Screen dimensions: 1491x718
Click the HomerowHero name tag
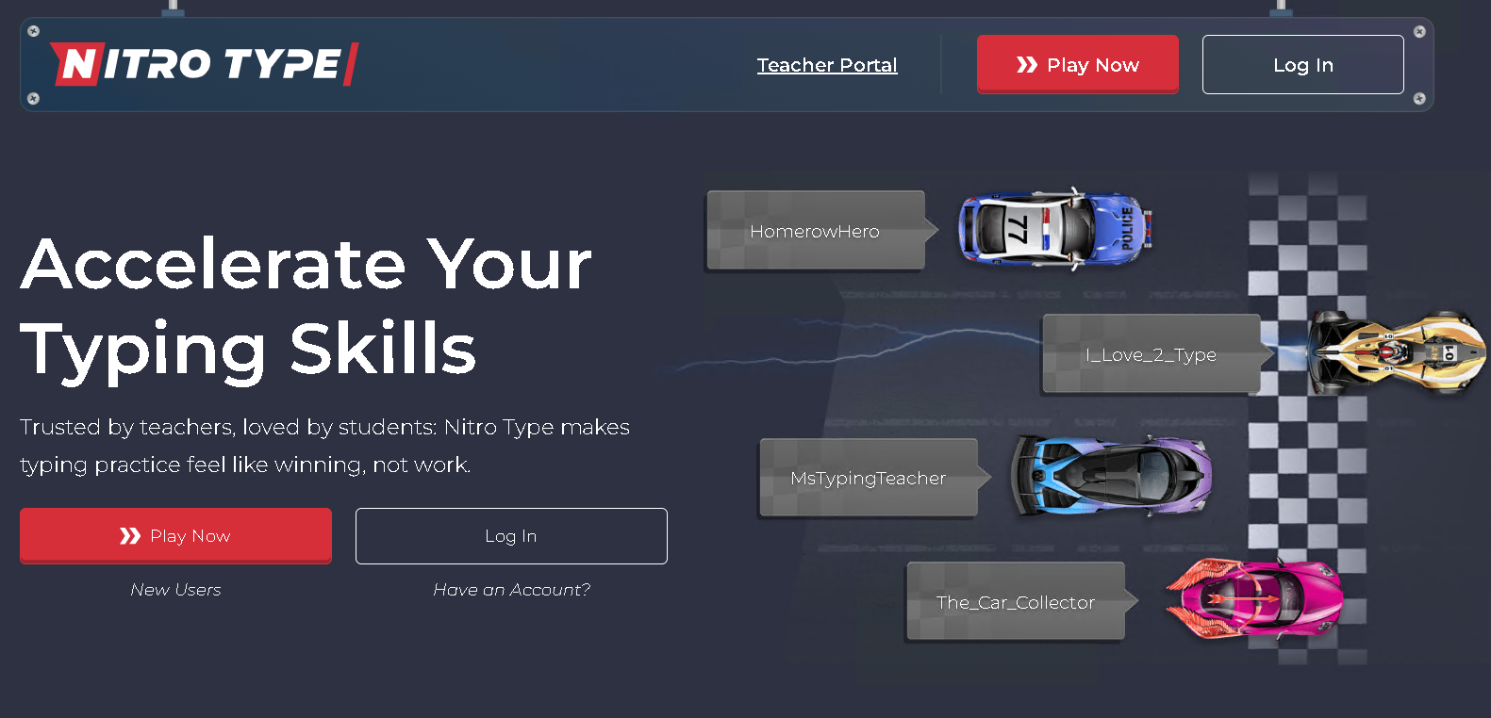[x=815, y=231]
